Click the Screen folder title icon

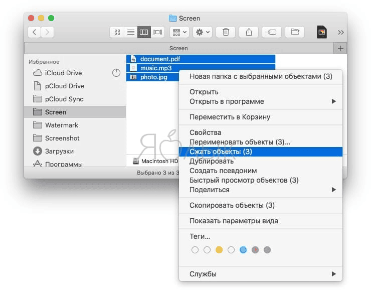click(x=173, y=18)
